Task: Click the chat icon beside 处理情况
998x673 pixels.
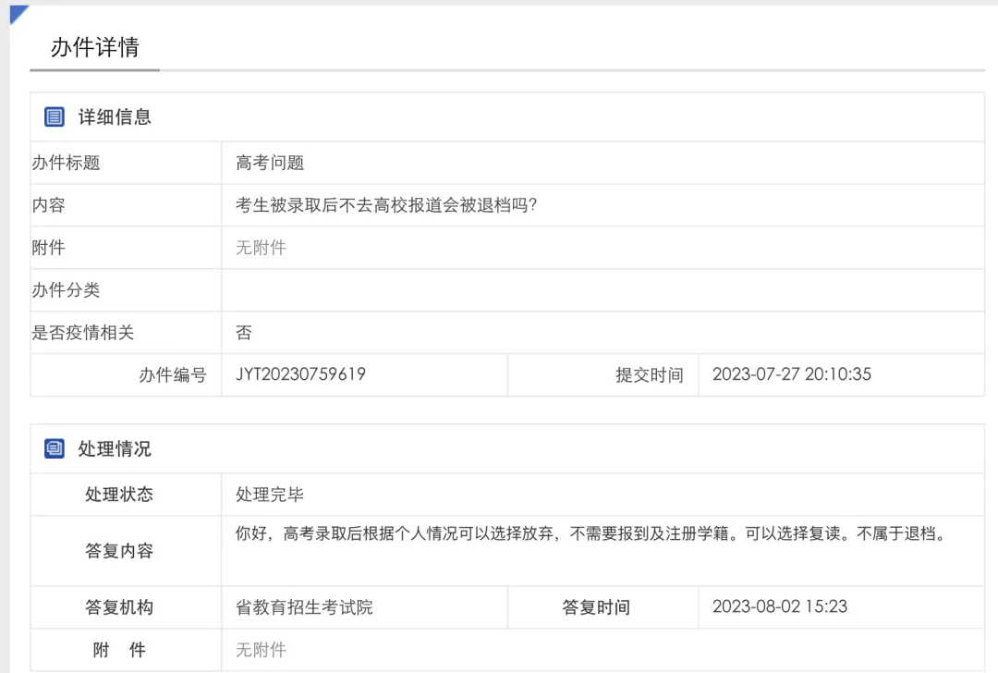Action: pyautogui.click(x=55, y=449)
